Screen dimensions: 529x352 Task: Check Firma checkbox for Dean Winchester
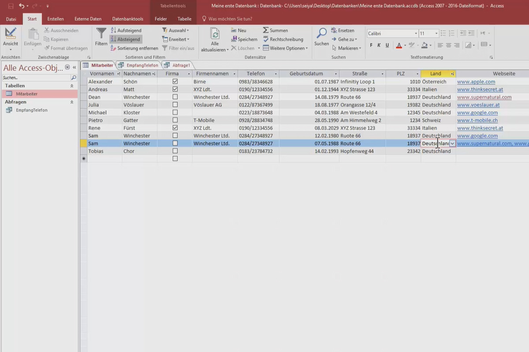[x=175, y=97]
